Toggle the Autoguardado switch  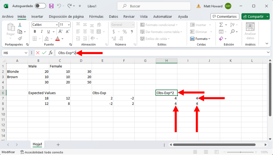pos(40,6)
